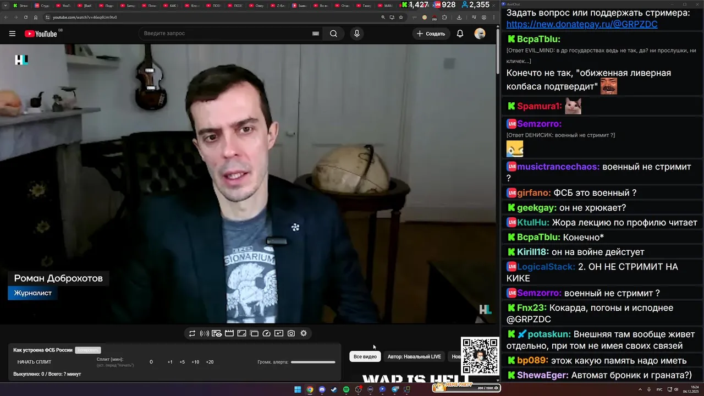The height and width of the screenshot is (396, 704).
Task: Open the donatepay.ru link in chat
Action: click(x=582, y=24)
